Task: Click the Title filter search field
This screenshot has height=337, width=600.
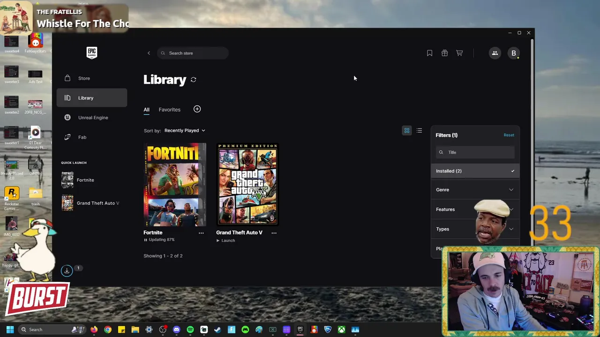Action: [x=475, y=152]
